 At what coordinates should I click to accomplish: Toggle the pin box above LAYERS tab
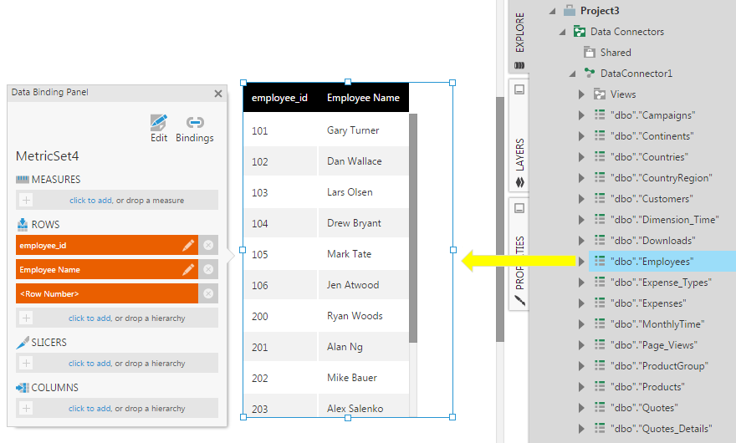pyautogui.click(x=519, y=89)
